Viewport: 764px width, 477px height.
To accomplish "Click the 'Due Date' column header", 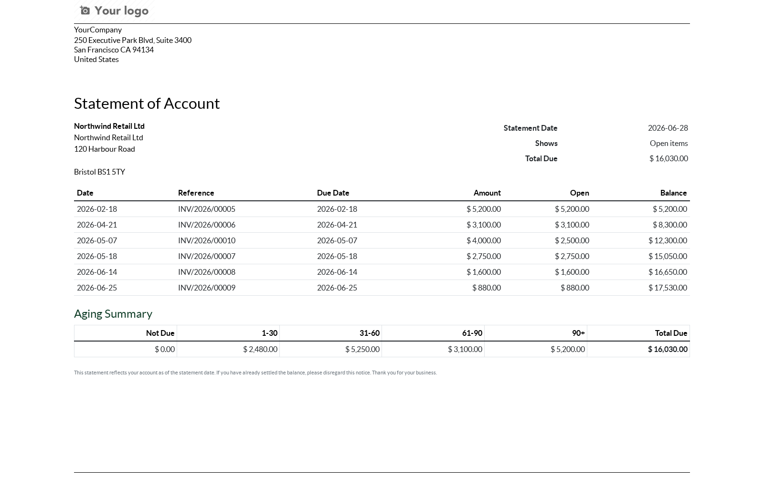I will point(333,193).
